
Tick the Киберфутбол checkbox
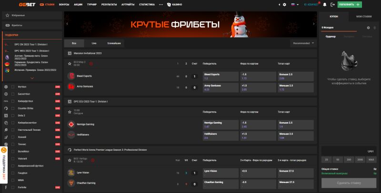pyautogui.click(x=13, y=101)
